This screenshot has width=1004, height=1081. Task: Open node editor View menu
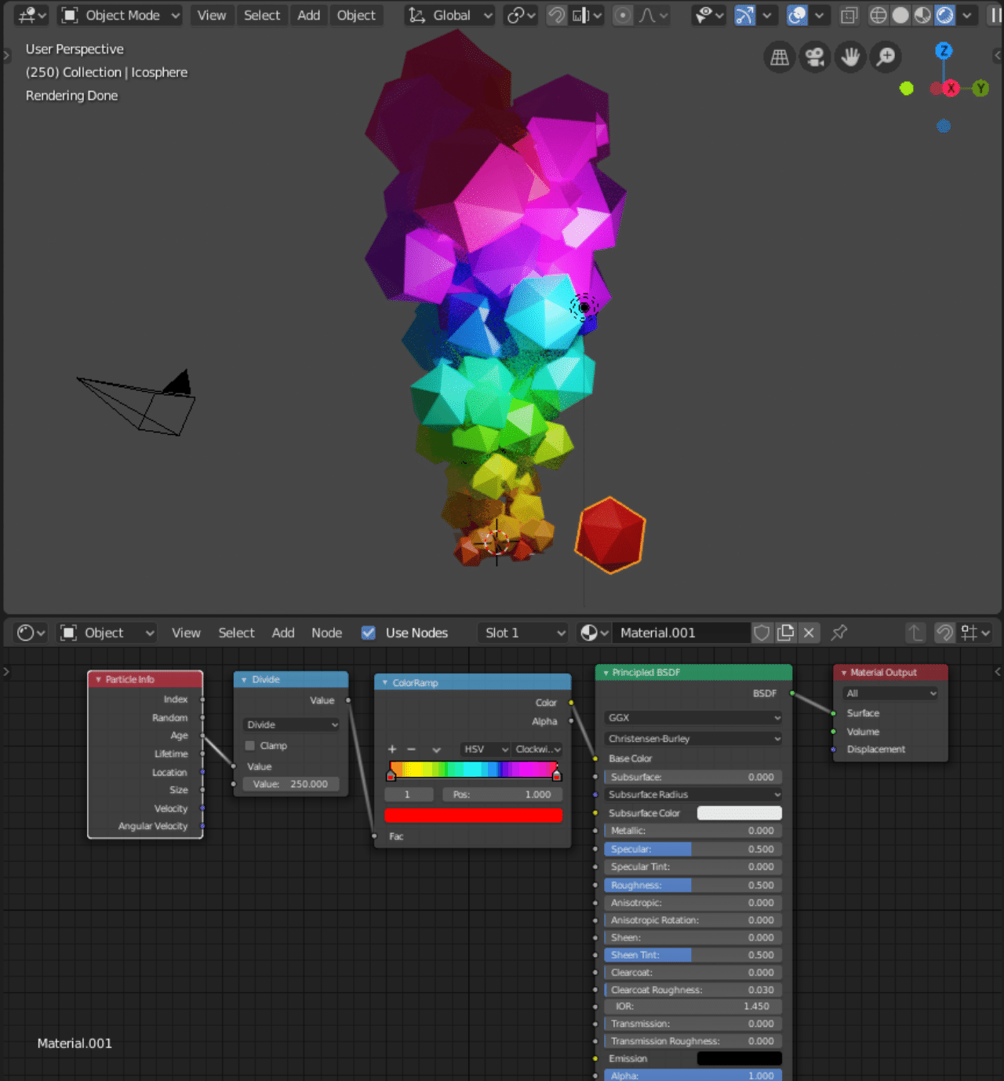point(186,633)
